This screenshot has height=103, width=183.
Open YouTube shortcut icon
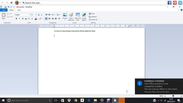click(175, 3)
